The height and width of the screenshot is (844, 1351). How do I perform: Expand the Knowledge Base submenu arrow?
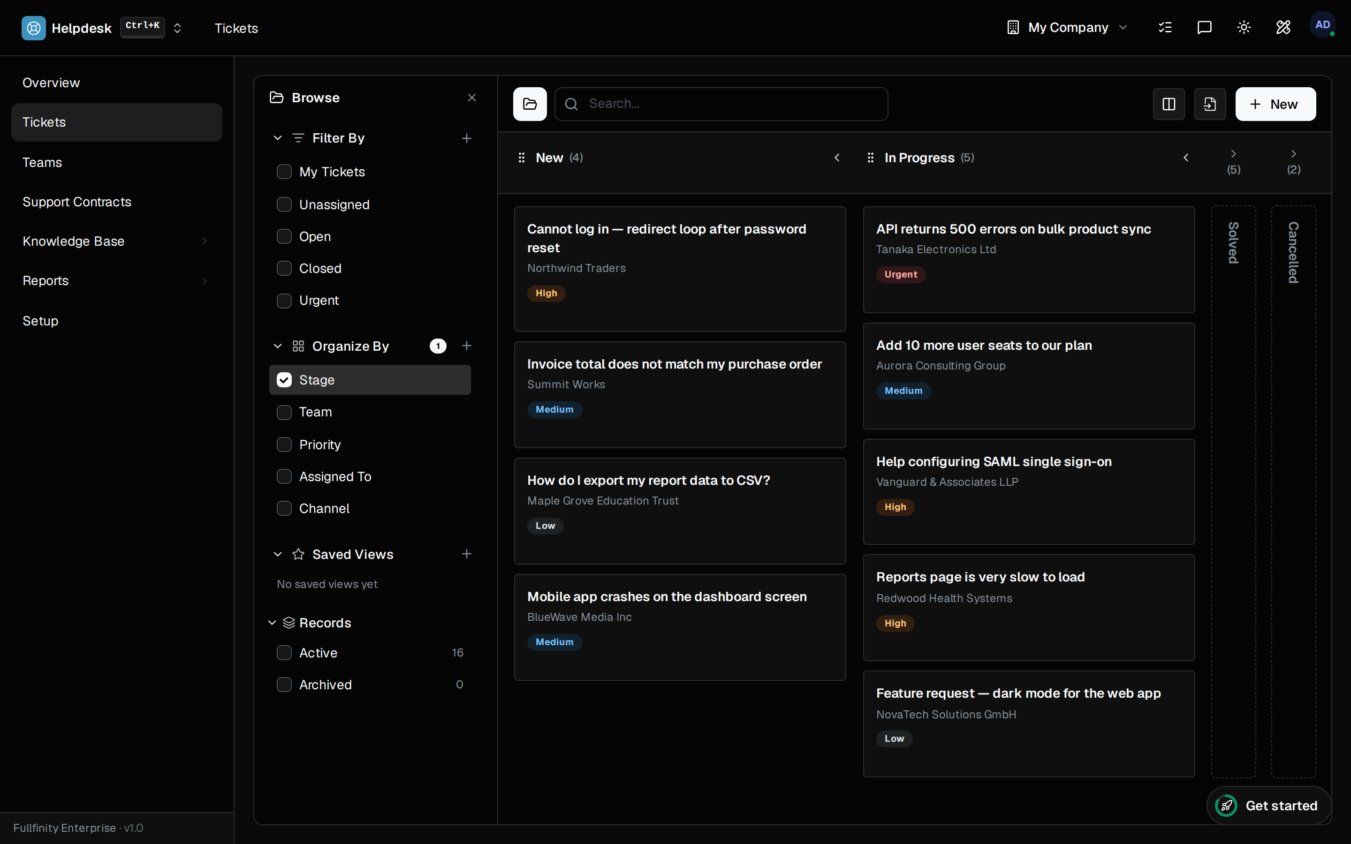pos(205,241)
